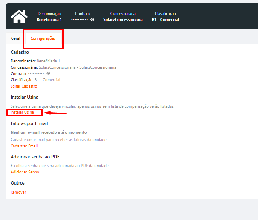This screenshot has width=258, height=220.
Task: Click the masked Contrato value in header
Action: tap(79, 20)
